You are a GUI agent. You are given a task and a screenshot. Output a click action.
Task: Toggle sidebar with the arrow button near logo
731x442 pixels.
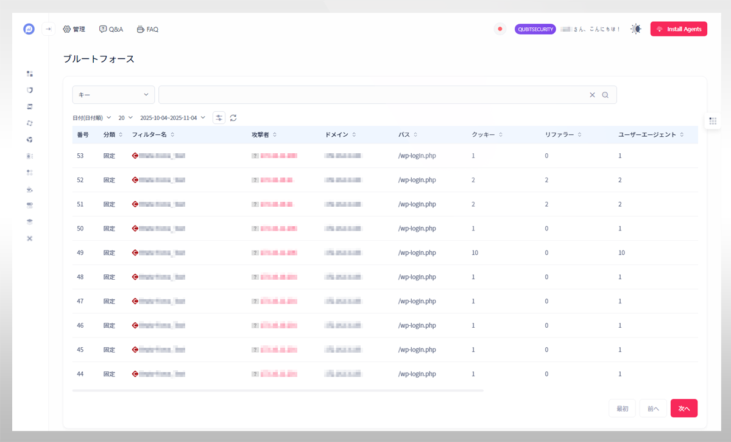pyautogui.click(x=49, y=29)
